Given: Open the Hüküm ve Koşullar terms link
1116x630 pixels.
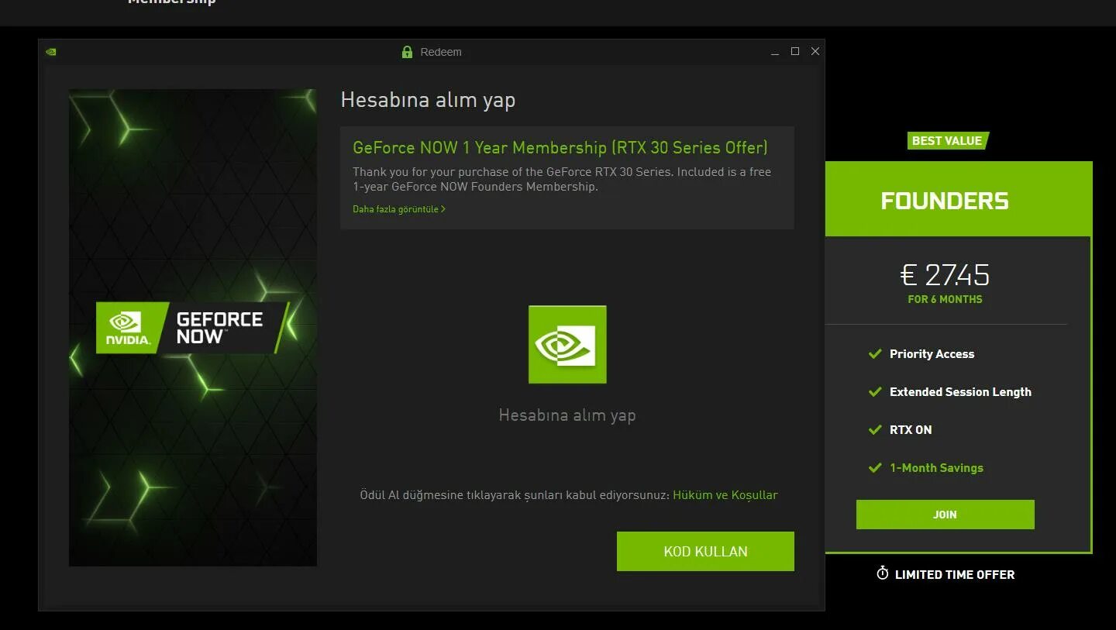Looking at the screenshot, I should [x=725, y=495].
